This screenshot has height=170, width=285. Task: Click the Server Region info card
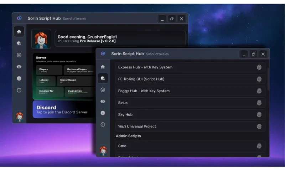click(x=76, y=81)
